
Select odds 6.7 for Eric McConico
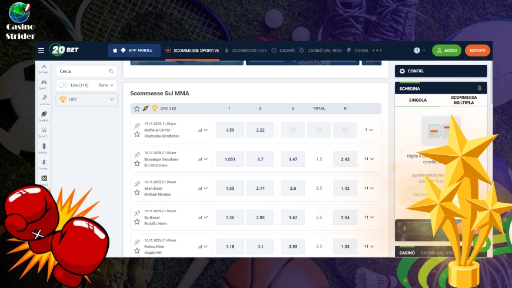(x=260, y=159)
